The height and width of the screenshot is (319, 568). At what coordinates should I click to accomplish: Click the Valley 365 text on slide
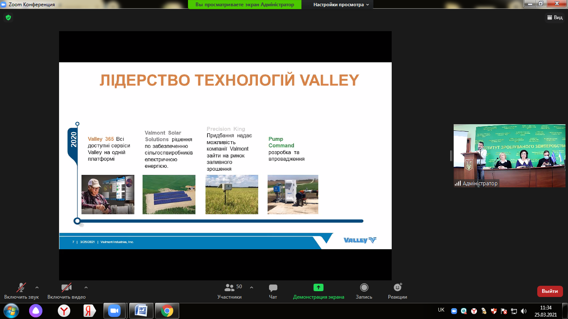(x=101, y=139)
